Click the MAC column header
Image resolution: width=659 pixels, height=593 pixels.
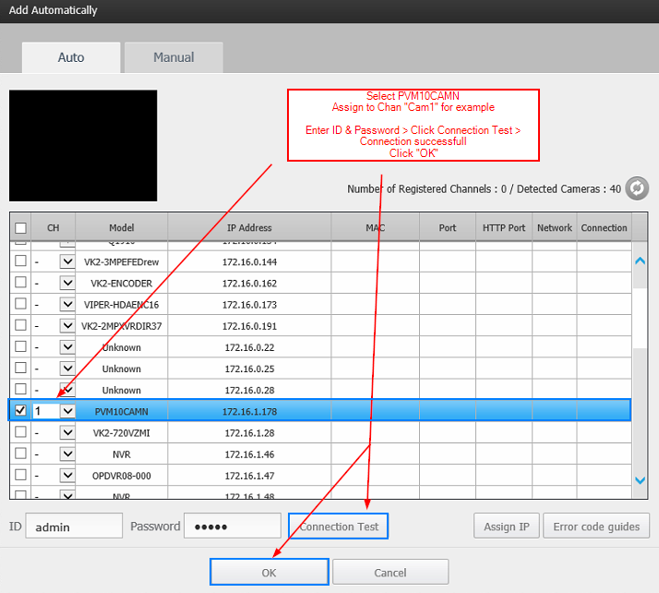[376, 227]
